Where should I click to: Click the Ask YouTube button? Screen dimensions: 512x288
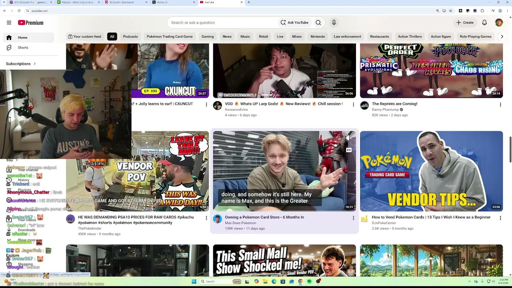click(294, 23)
